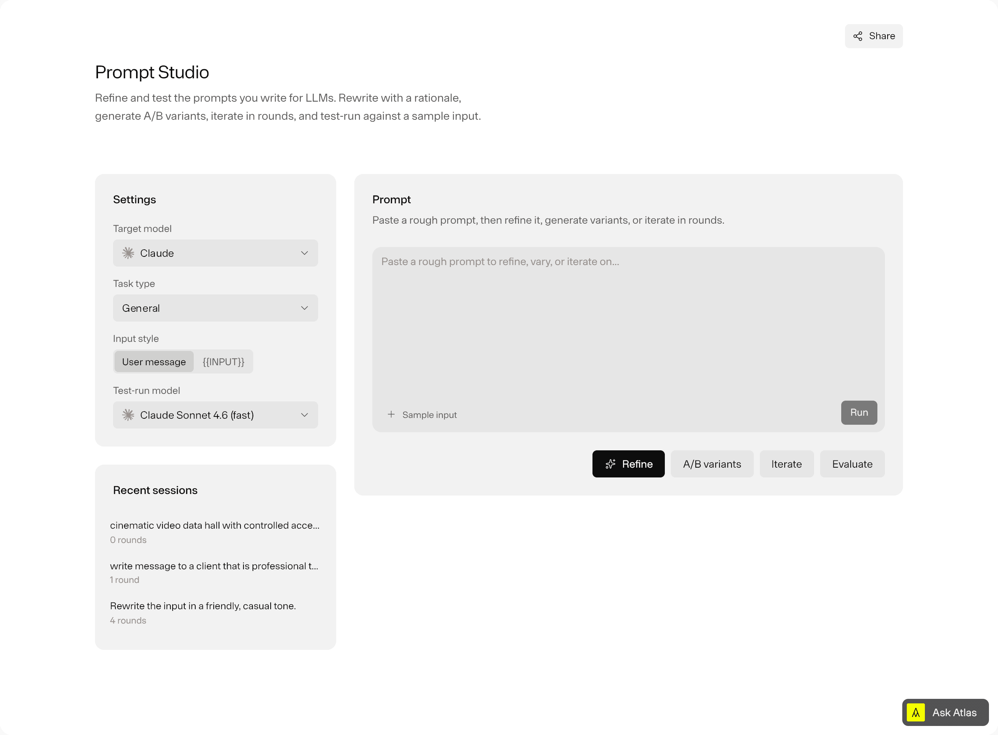Image resolution: width=998 pixels, height=735 pixels.
Task: Open the cinematic video data hall session
Action: [x=215, y=532]
